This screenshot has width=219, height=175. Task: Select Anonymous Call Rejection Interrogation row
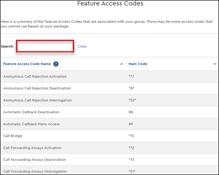109,100
